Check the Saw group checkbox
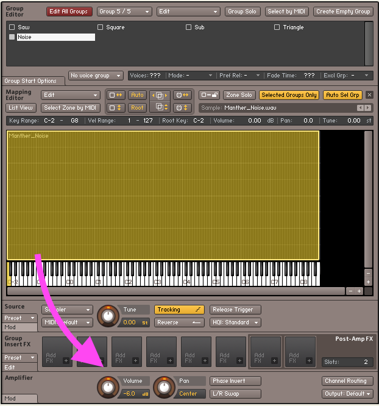 tap(12, 27)
